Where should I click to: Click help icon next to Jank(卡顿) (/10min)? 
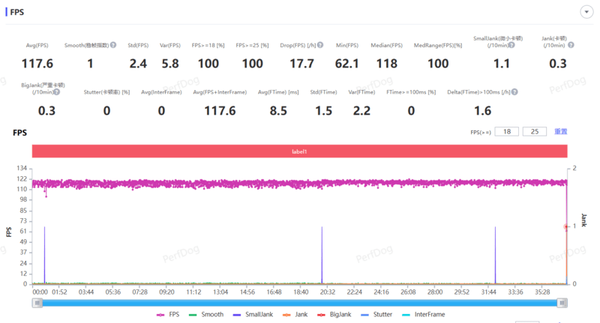tap(571, 46)
